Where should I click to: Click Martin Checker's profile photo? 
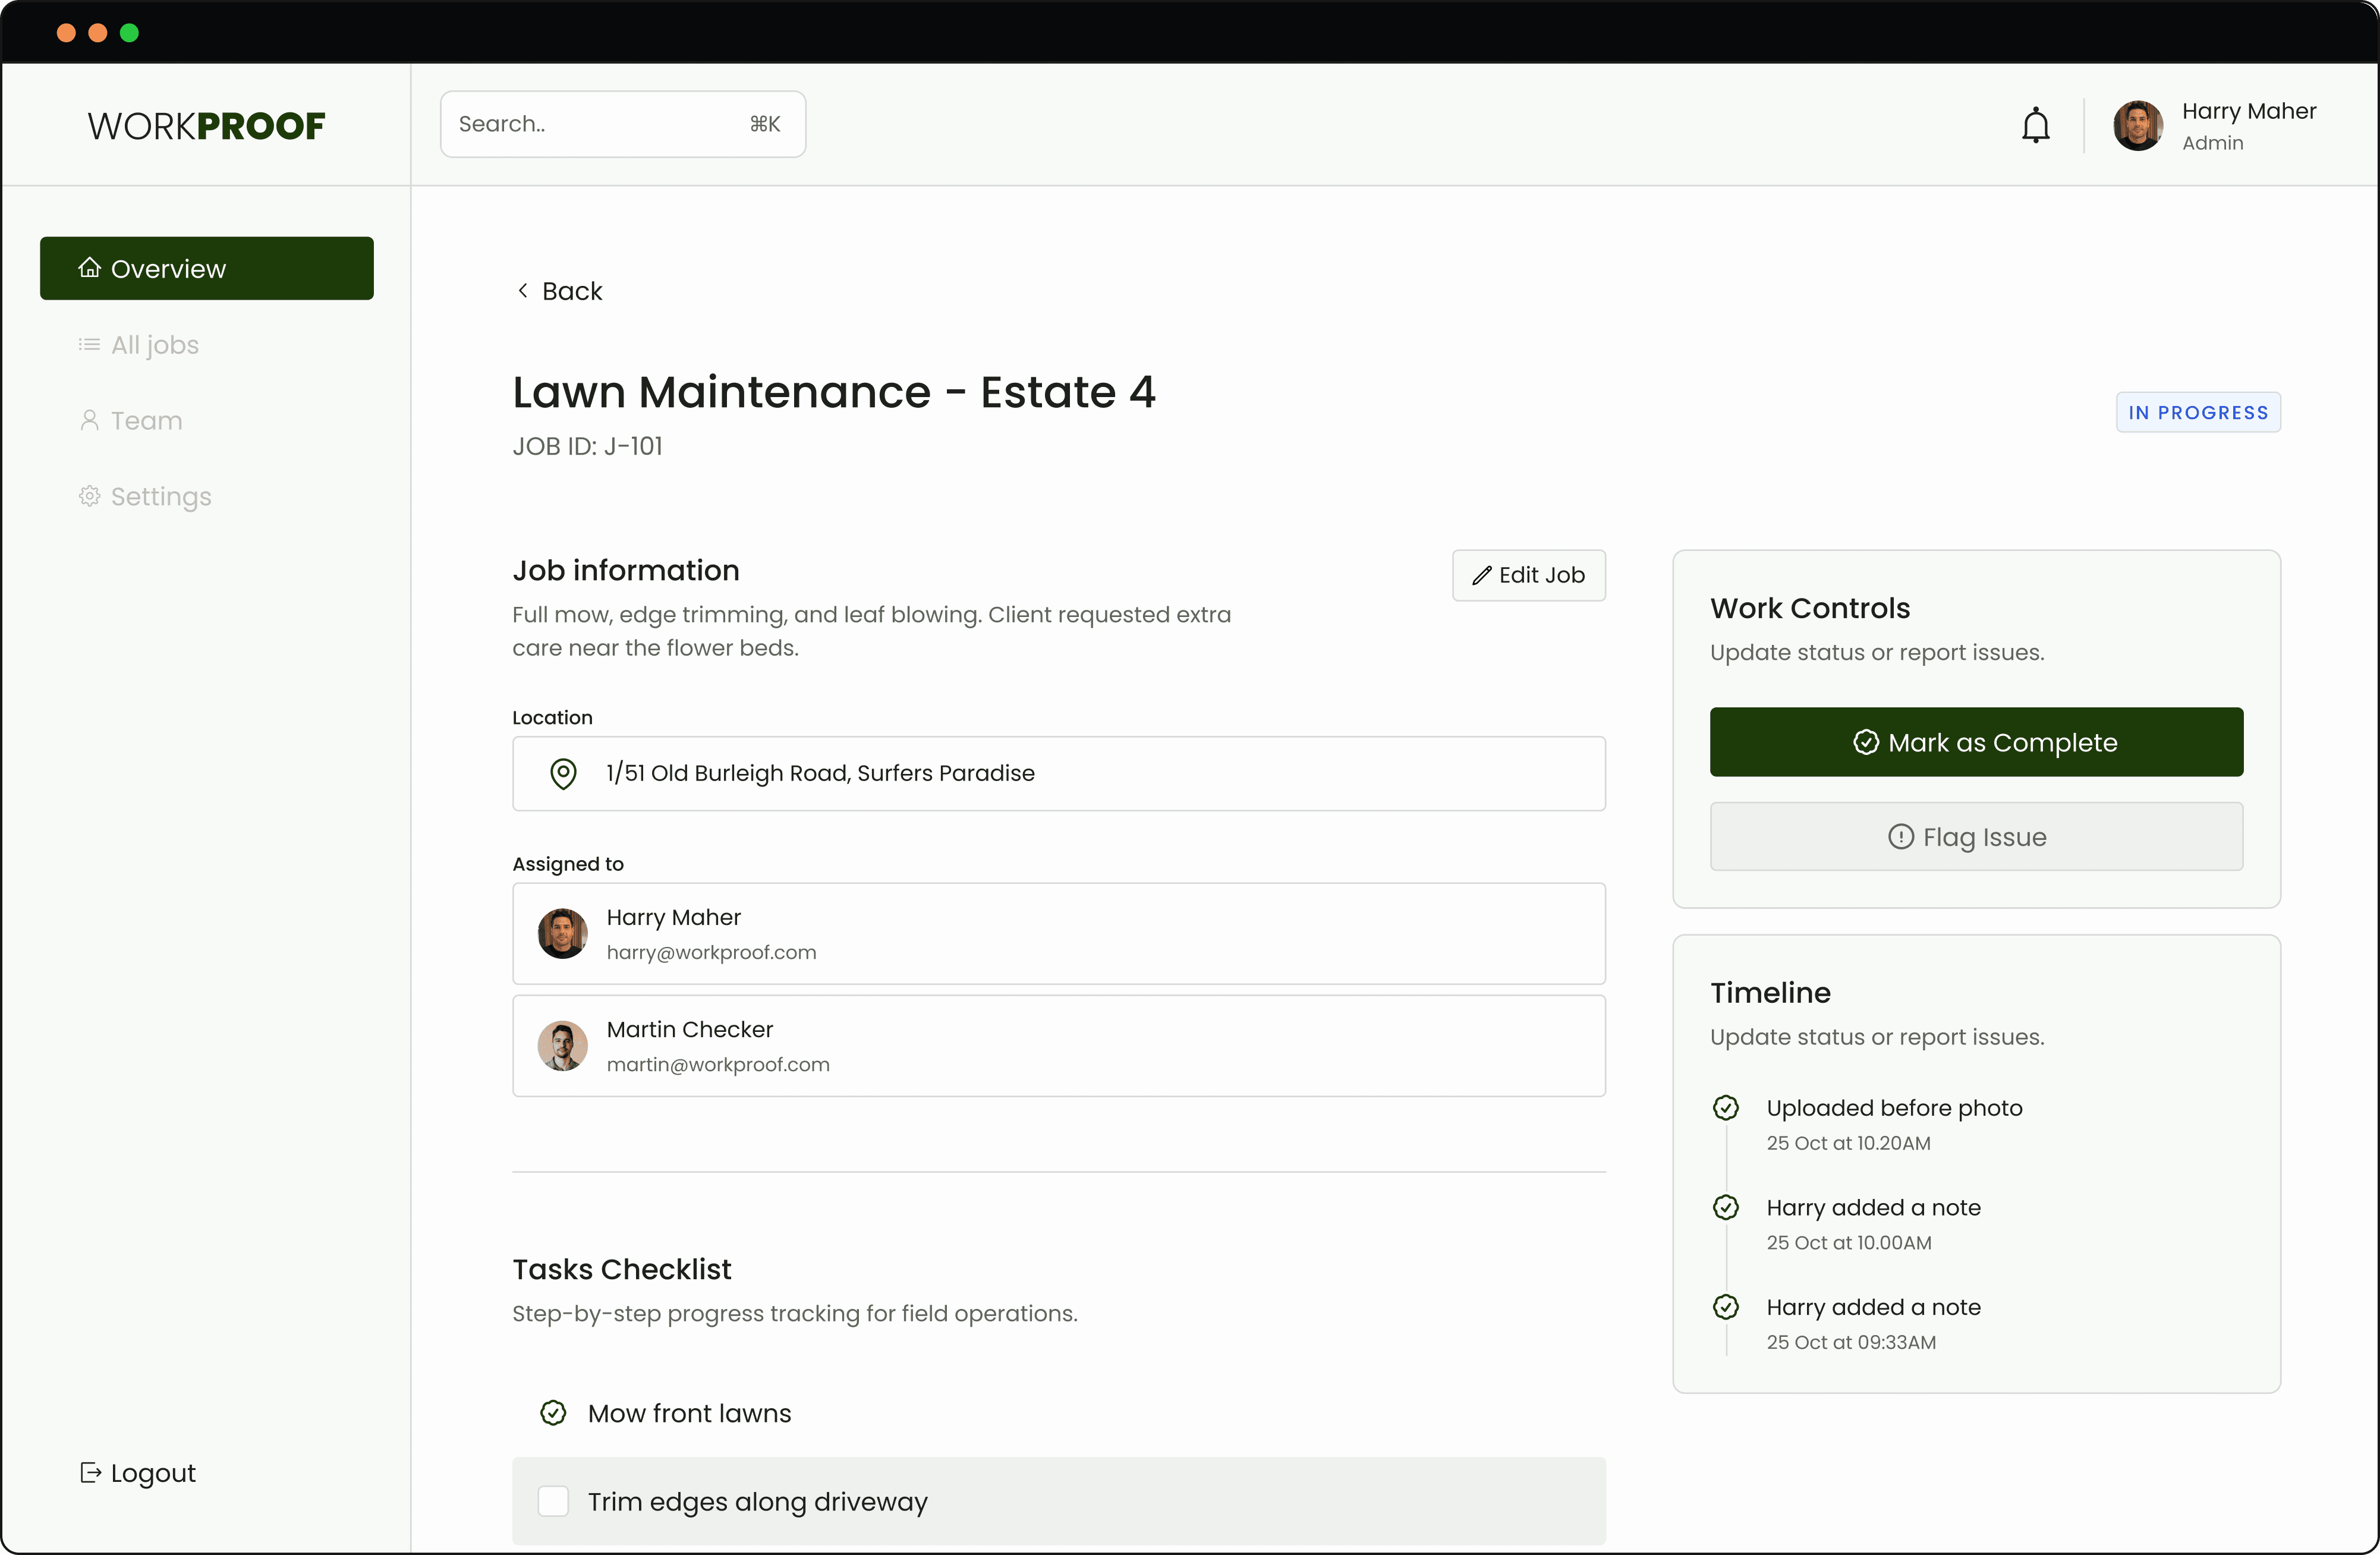click(563, 1045)
